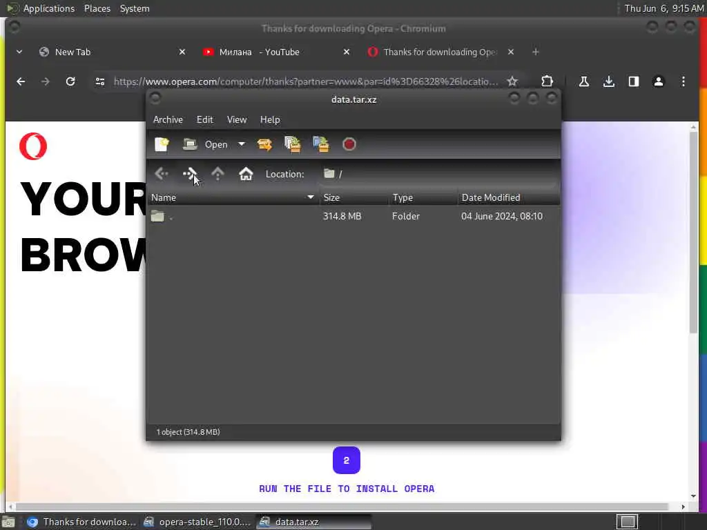Screen dimensions: 707x530
Task: Click the Open archive button
Action: [x=205, y=144]
